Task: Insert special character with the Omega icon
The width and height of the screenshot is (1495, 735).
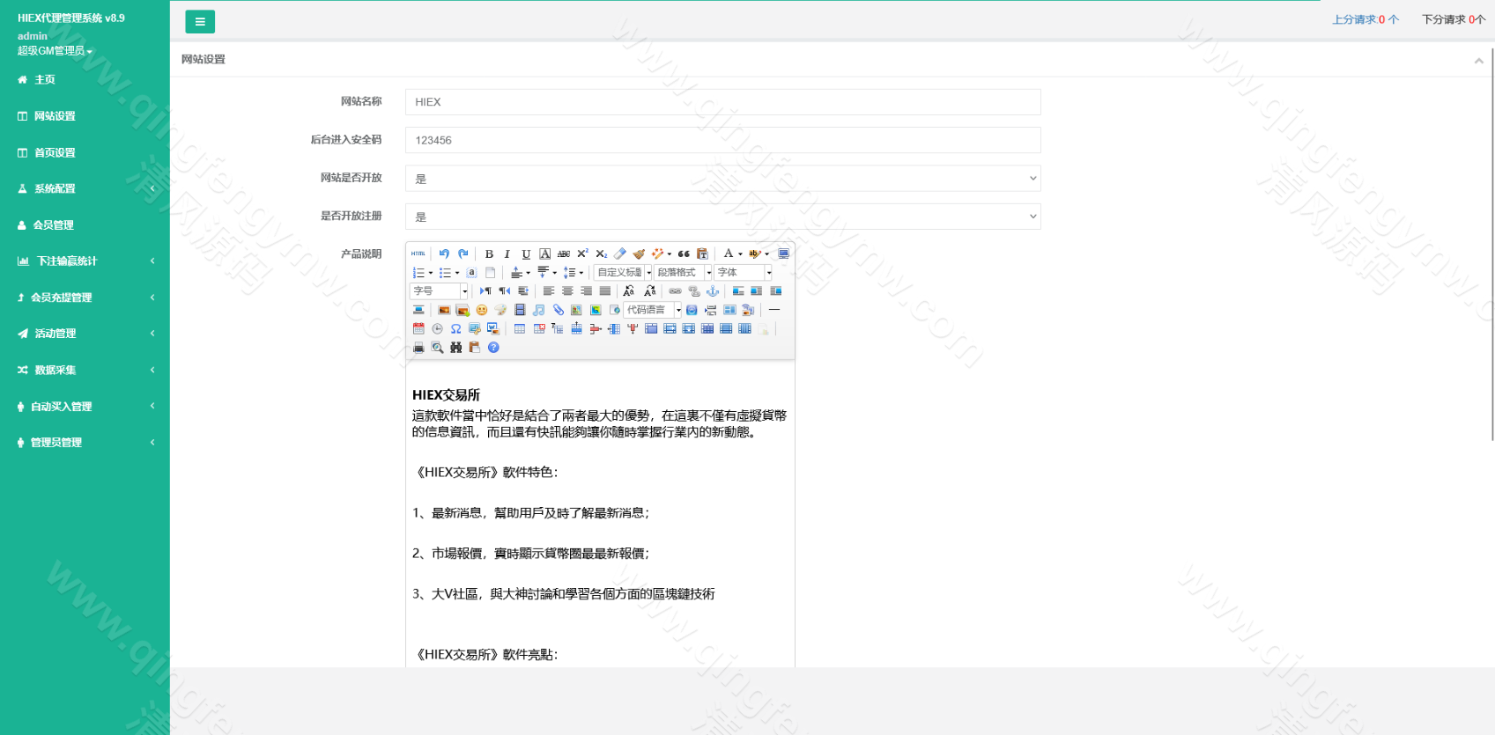Action: (x=455, y=329)
